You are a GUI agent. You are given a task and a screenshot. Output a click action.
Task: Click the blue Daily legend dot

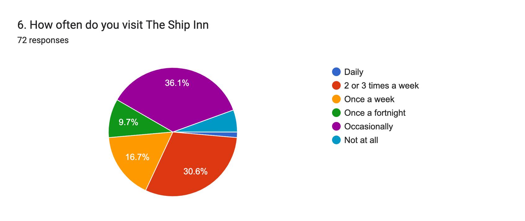click(x=336, y=72)
